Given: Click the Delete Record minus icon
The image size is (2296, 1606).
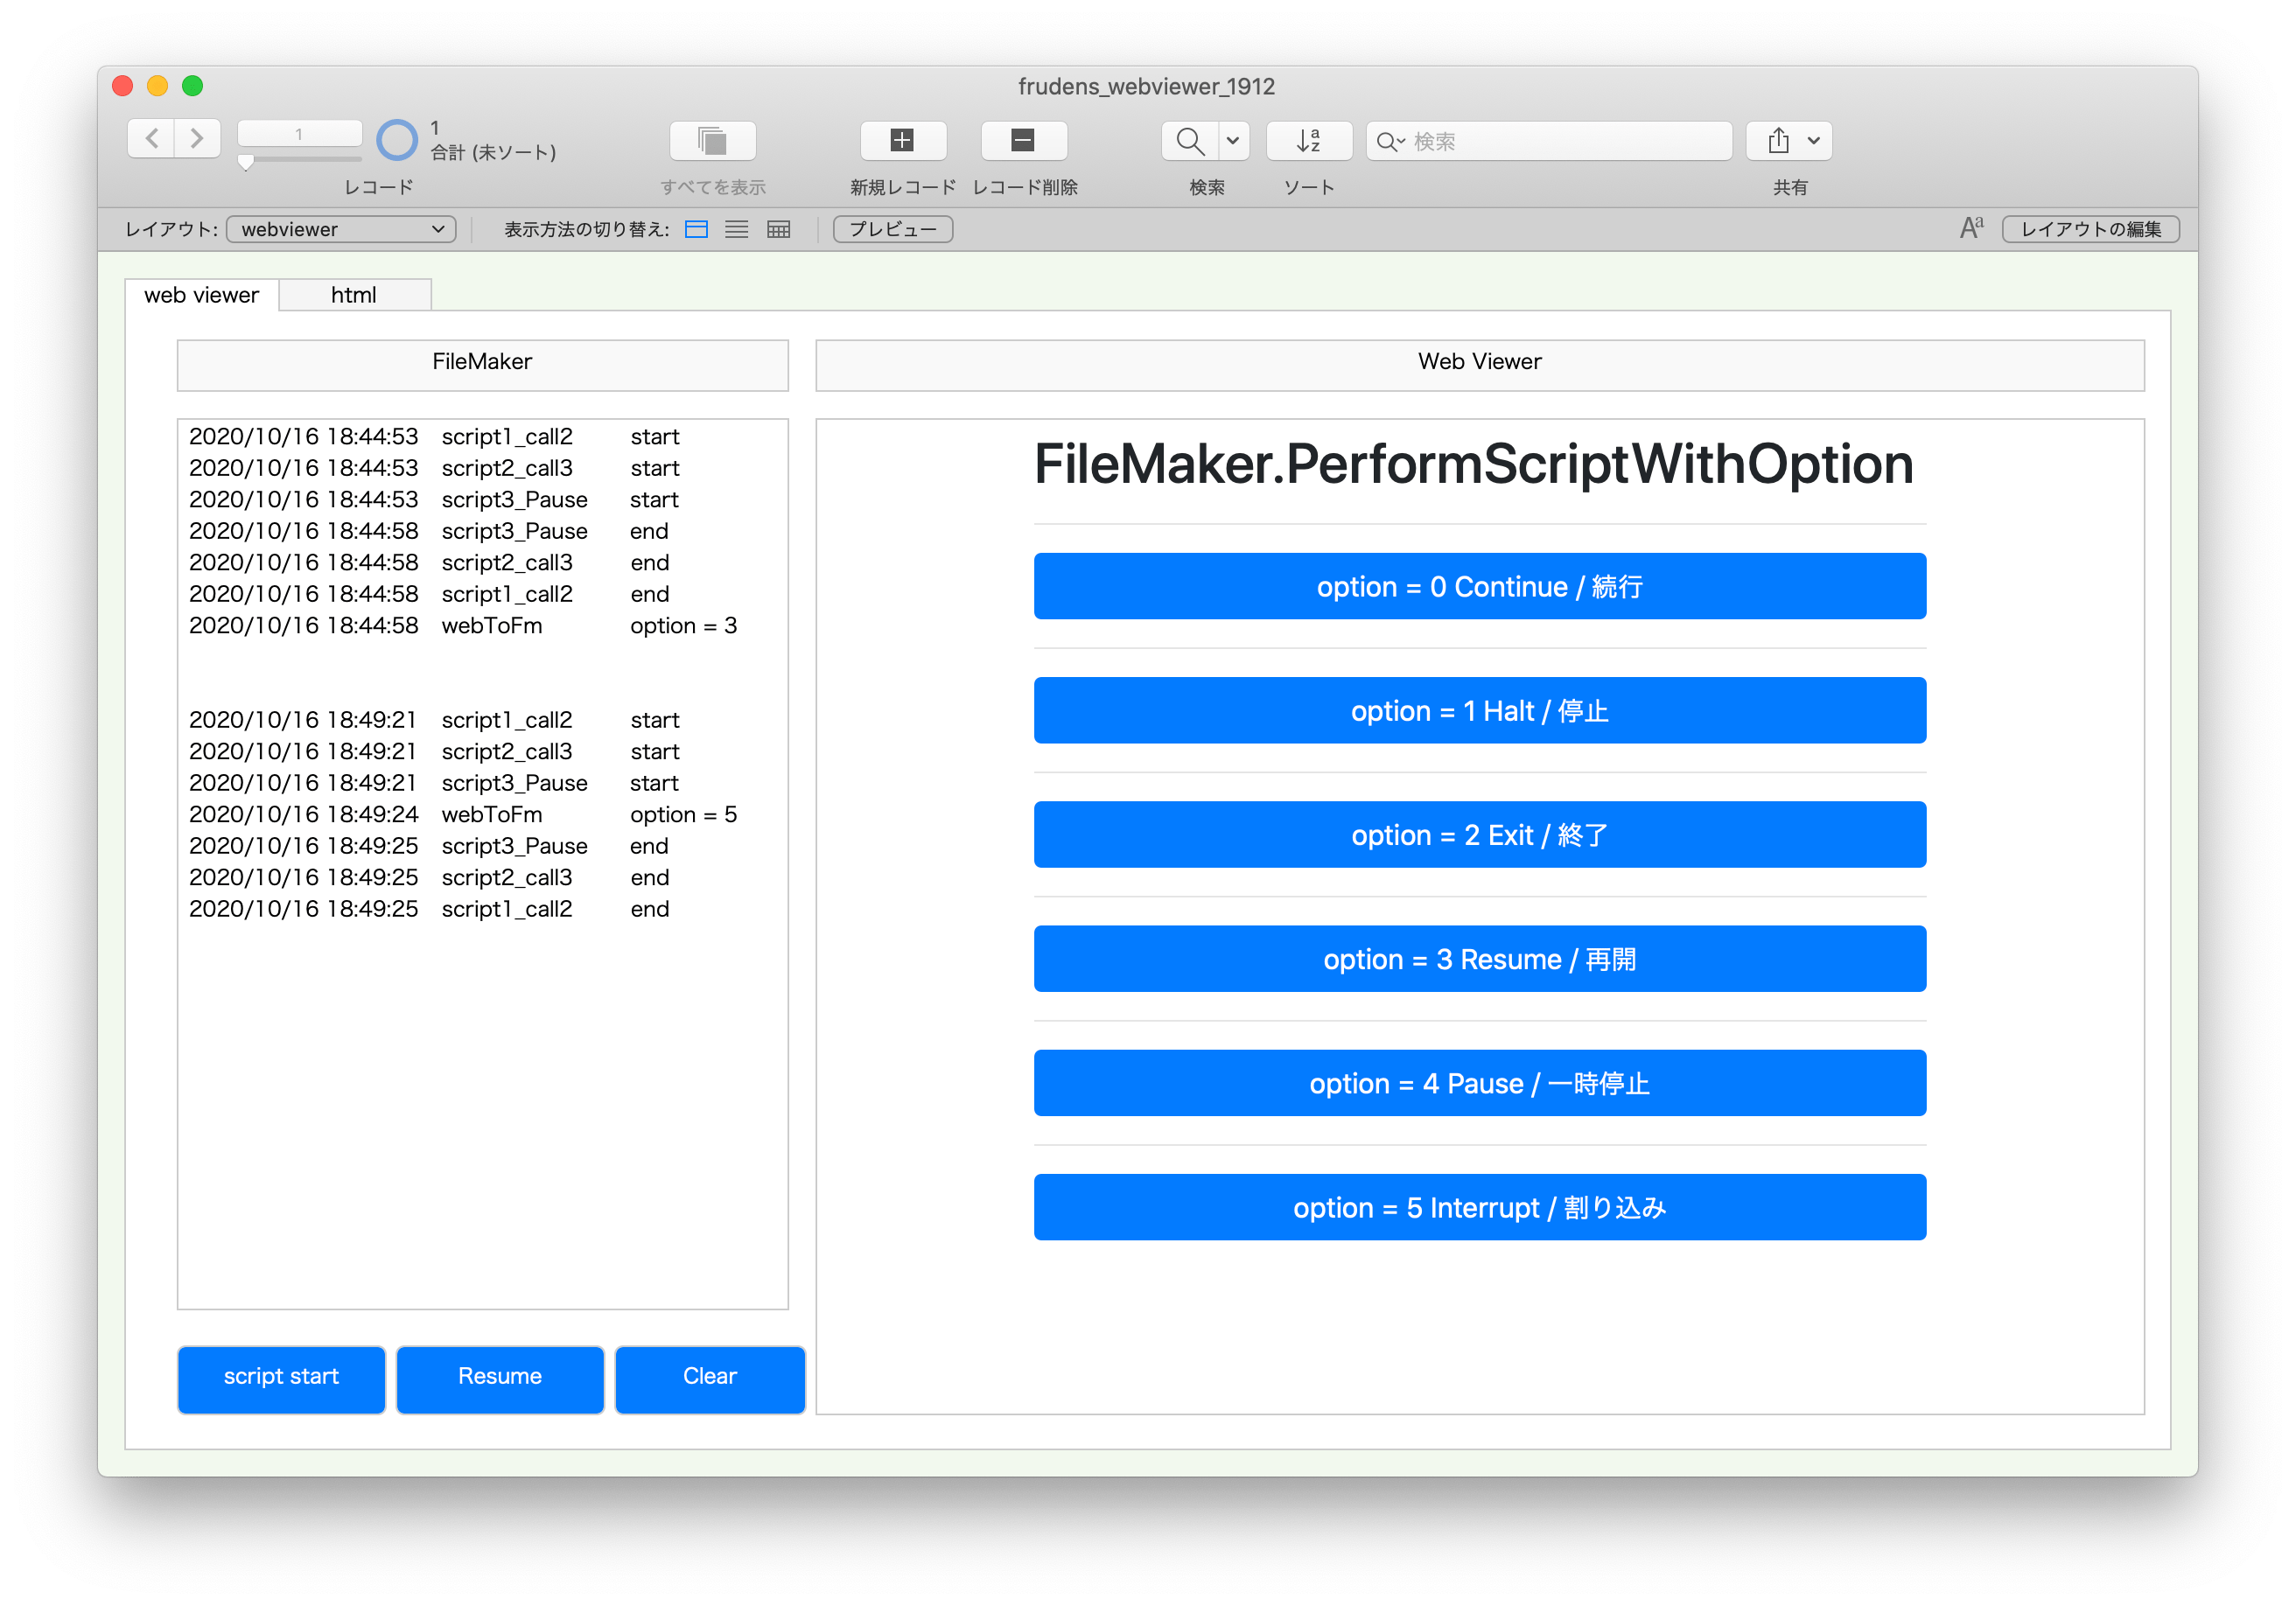Looking at the screenshot, I should pos(1023,141).
